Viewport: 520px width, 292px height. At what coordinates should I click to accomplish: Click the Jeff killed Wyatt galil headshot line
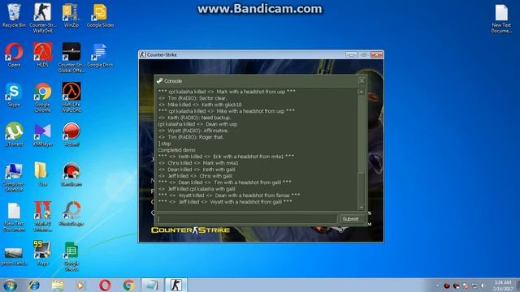tap(225, 202)
